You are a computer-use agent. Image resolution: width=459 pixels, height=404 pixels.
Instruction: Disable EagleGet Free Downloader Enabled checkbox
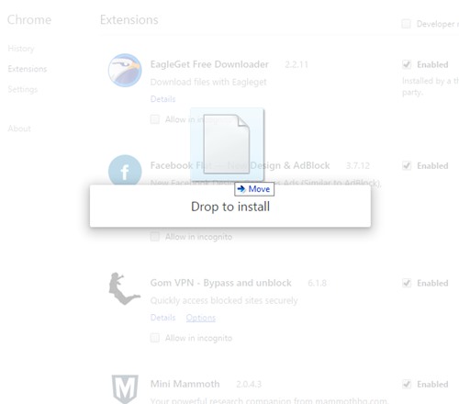407,64
